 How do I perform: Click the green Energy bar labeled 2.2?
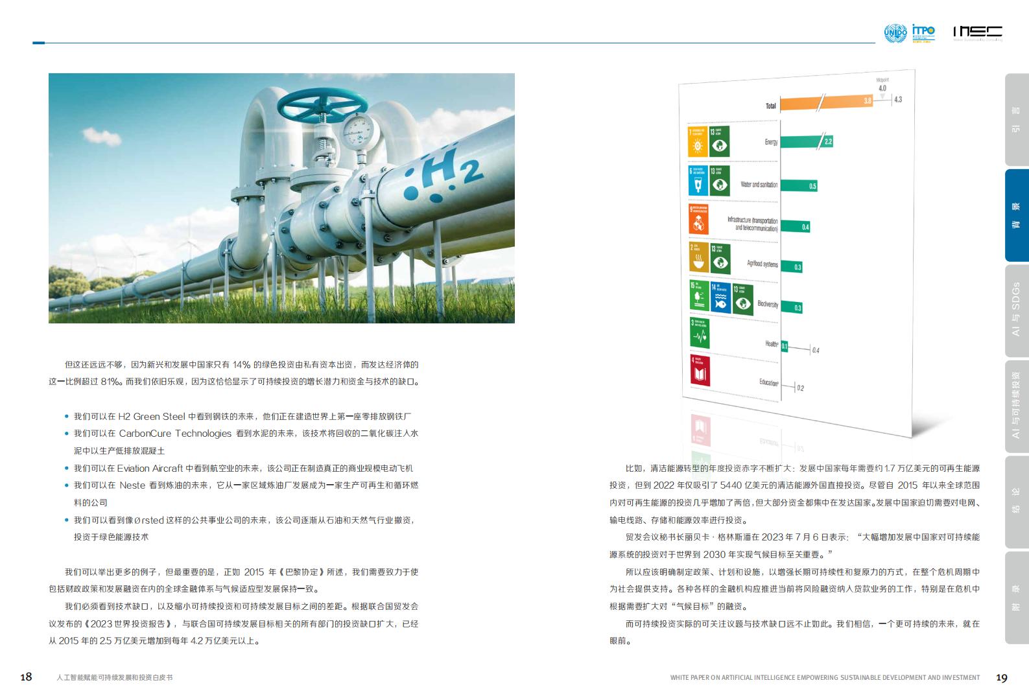click(x=807, y=141)
